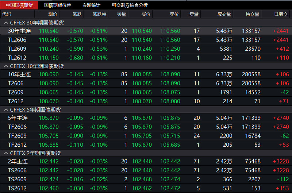292x193 pixels.
Task: Collapse CFFEX 10年期国债期货 group
Action: coord(6,66)
